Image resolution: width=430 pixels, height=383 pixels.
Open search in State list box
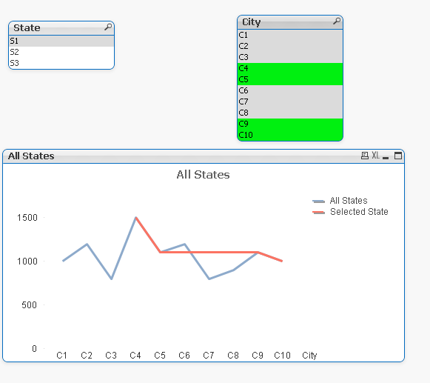coord(108,27)
